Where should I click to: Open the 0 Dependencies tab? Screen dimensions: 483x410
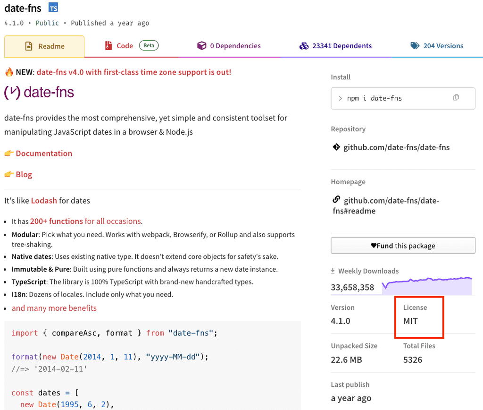[x=229, y=46]
